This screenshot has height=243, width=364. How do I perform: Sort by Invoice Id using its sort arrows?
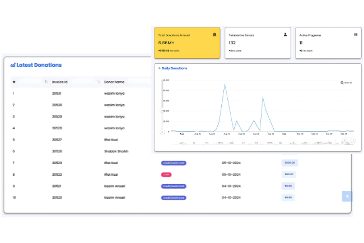tap(99, 82)
